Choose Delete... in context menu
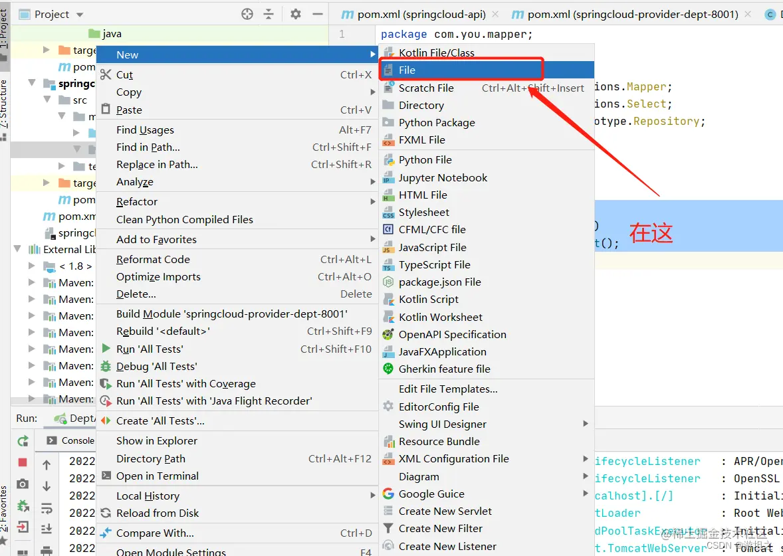The image size is (783, 556). pos(237,294)
